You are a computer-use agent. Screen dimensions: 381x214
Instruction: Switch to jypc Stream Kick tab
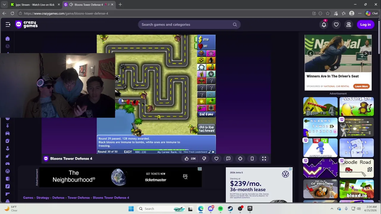tap(35, 4)
